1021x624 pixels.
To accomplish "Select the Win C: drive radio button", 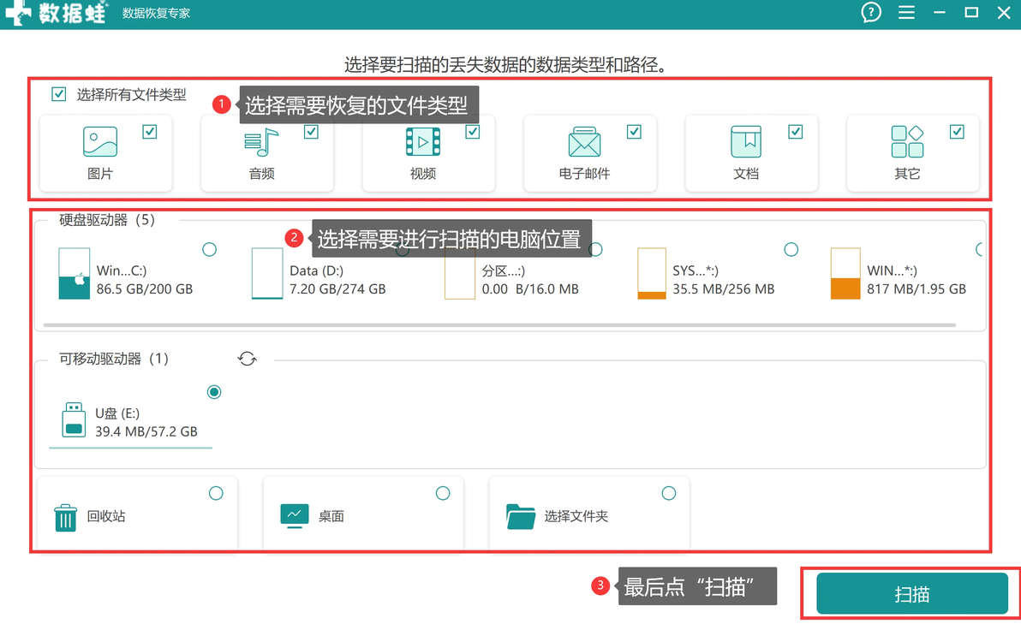I will point(209,249).
